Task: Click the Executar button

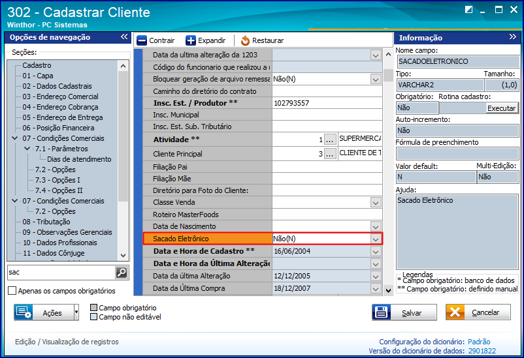Action: [501, 108]
